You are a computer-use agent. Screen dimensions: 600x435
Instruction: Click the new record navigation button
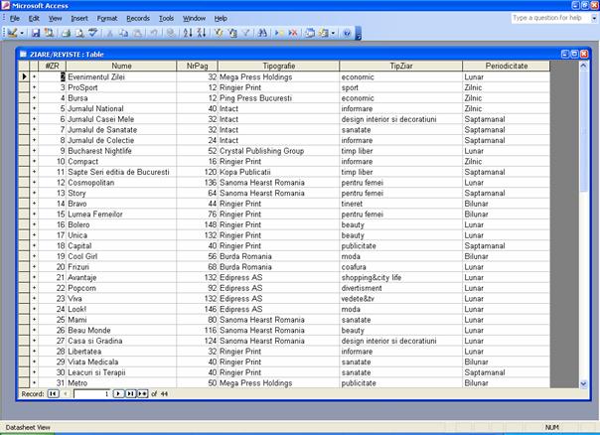tap(142, 393)
